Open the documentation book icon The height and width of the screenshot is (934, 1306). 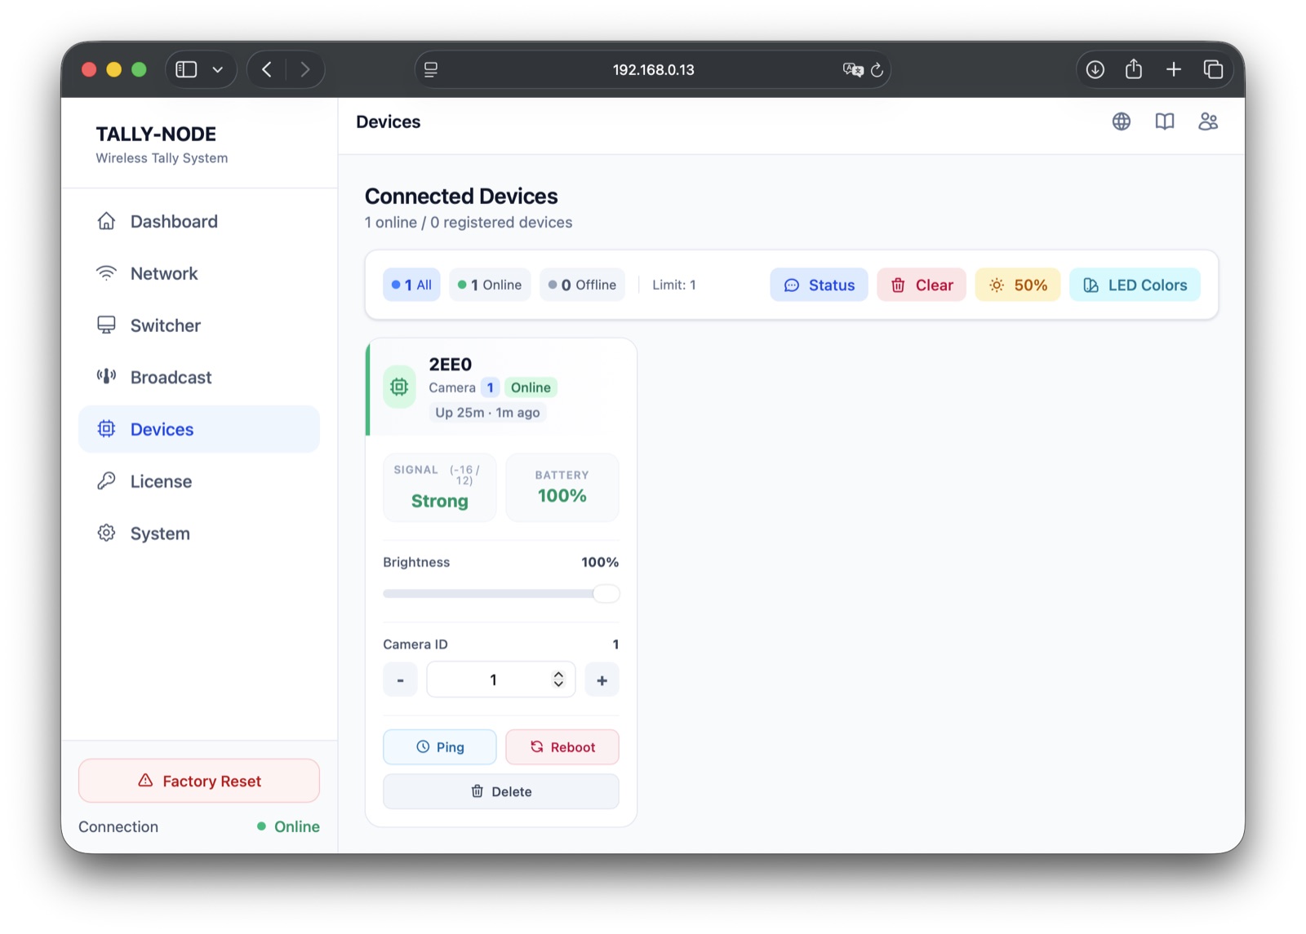1165,122
